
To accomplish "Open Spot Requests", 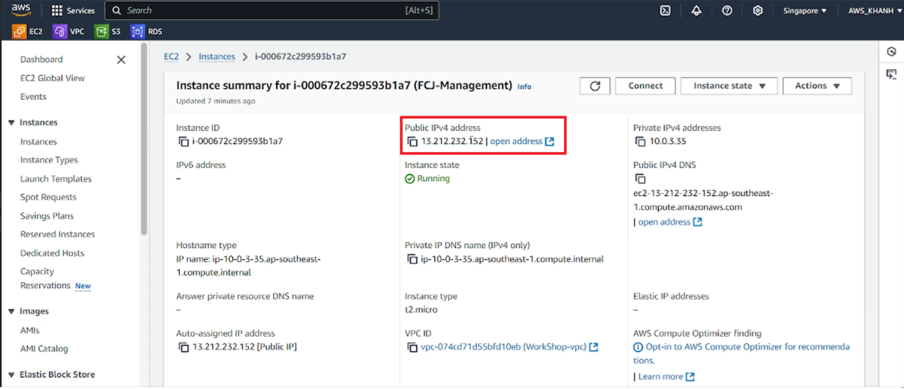I will [48, 197].
